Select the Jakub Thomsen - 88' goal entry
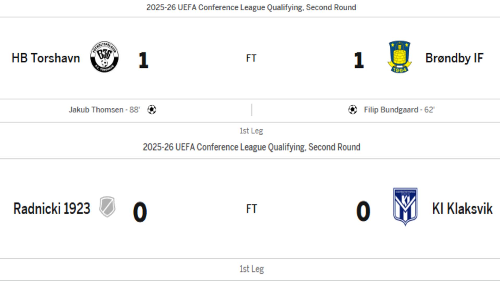The image size is (500, 281). tap(104, 110)
